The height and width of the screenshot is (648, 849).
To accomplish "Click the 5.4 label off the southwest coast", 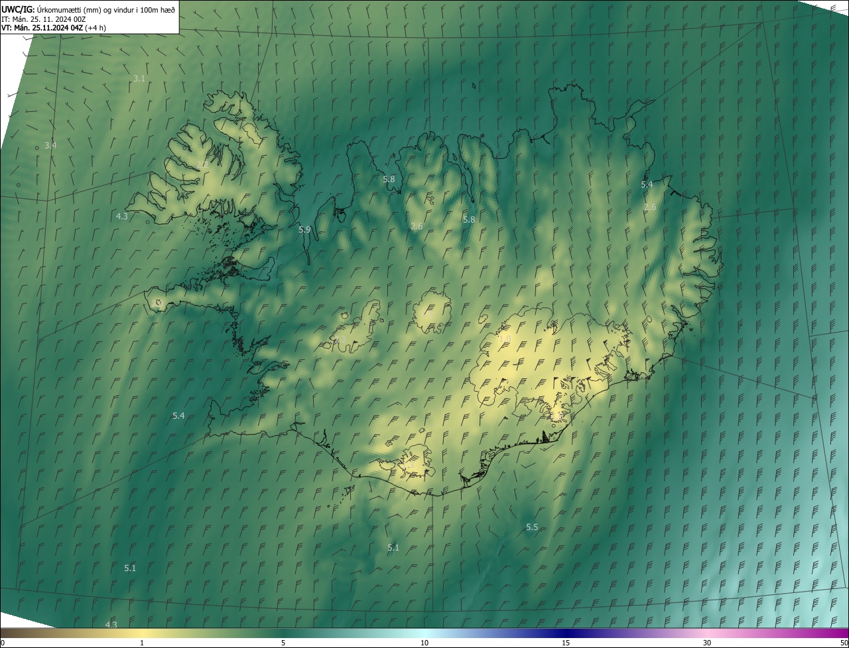I will click(x=178, y=415).
